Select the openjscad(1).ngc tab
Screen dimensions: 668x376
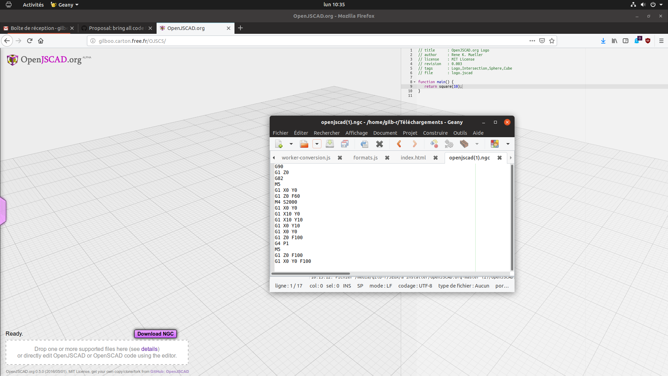(x=469, y=158)
